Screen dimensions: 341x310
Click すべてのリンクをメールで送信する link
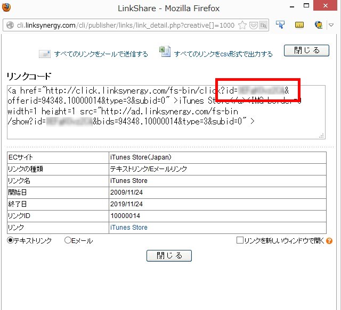point(101,54)
